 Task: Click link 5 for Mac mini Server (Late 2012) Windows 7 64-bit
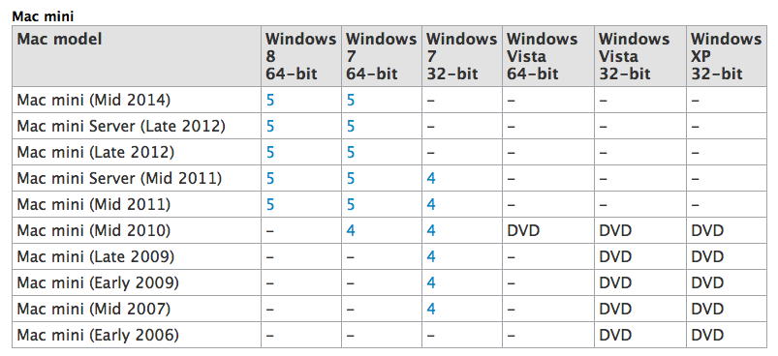click(351, 127)
